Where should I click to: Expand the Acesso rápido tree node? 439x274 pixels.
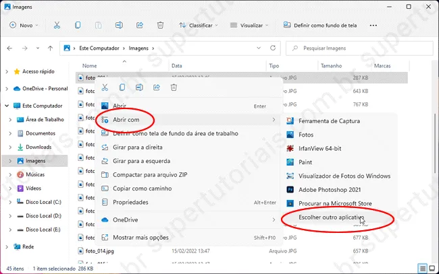tap(7, 72)
